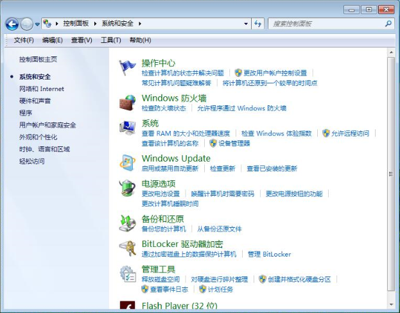This screenshot has width=400, height=313.
Task: Click 释放磁盘空间 link
Action: pyautogui.click(x=161, y=280)
